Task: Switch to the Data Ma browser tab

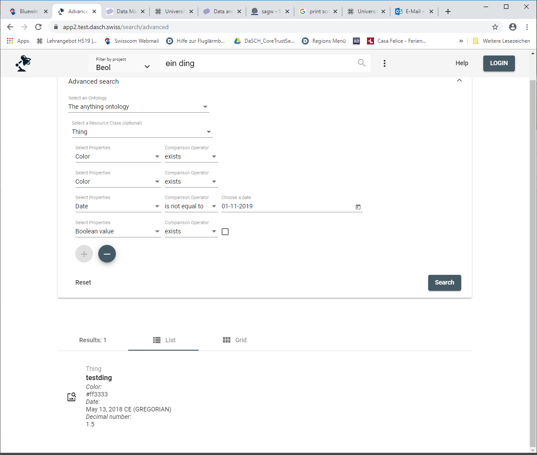Action: (125, 11)
